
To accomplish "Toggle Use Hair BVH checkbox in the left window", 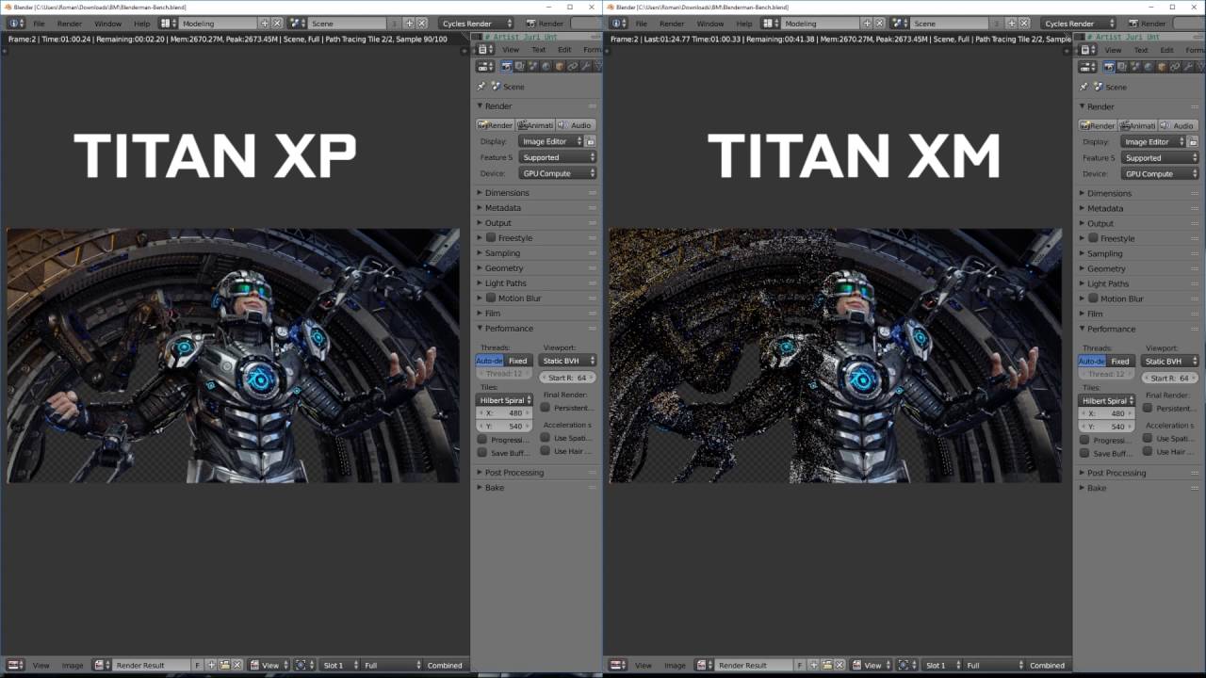I will [546, 450].
